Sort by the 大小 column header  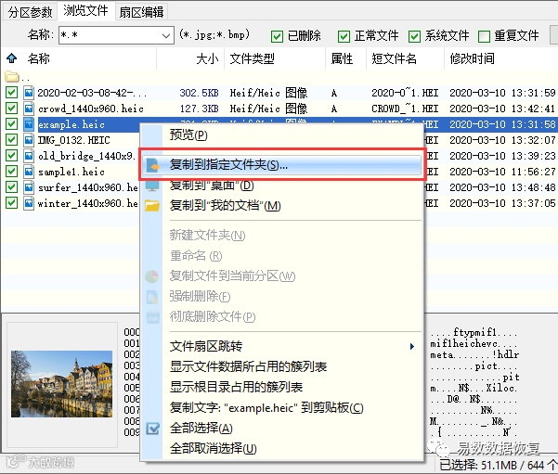coord(207,58)
